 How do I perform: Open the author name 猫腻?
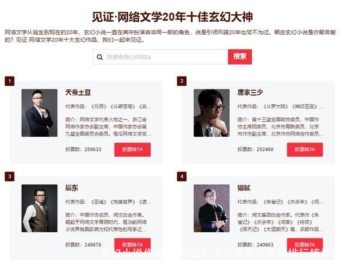pyautogui.click(x=244, y=188)
